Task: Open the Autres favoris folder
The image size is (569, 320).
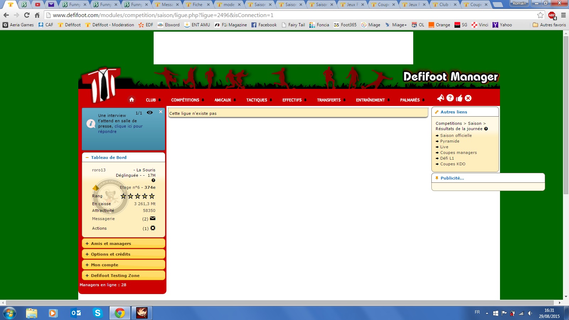Action: coord(549,25)
